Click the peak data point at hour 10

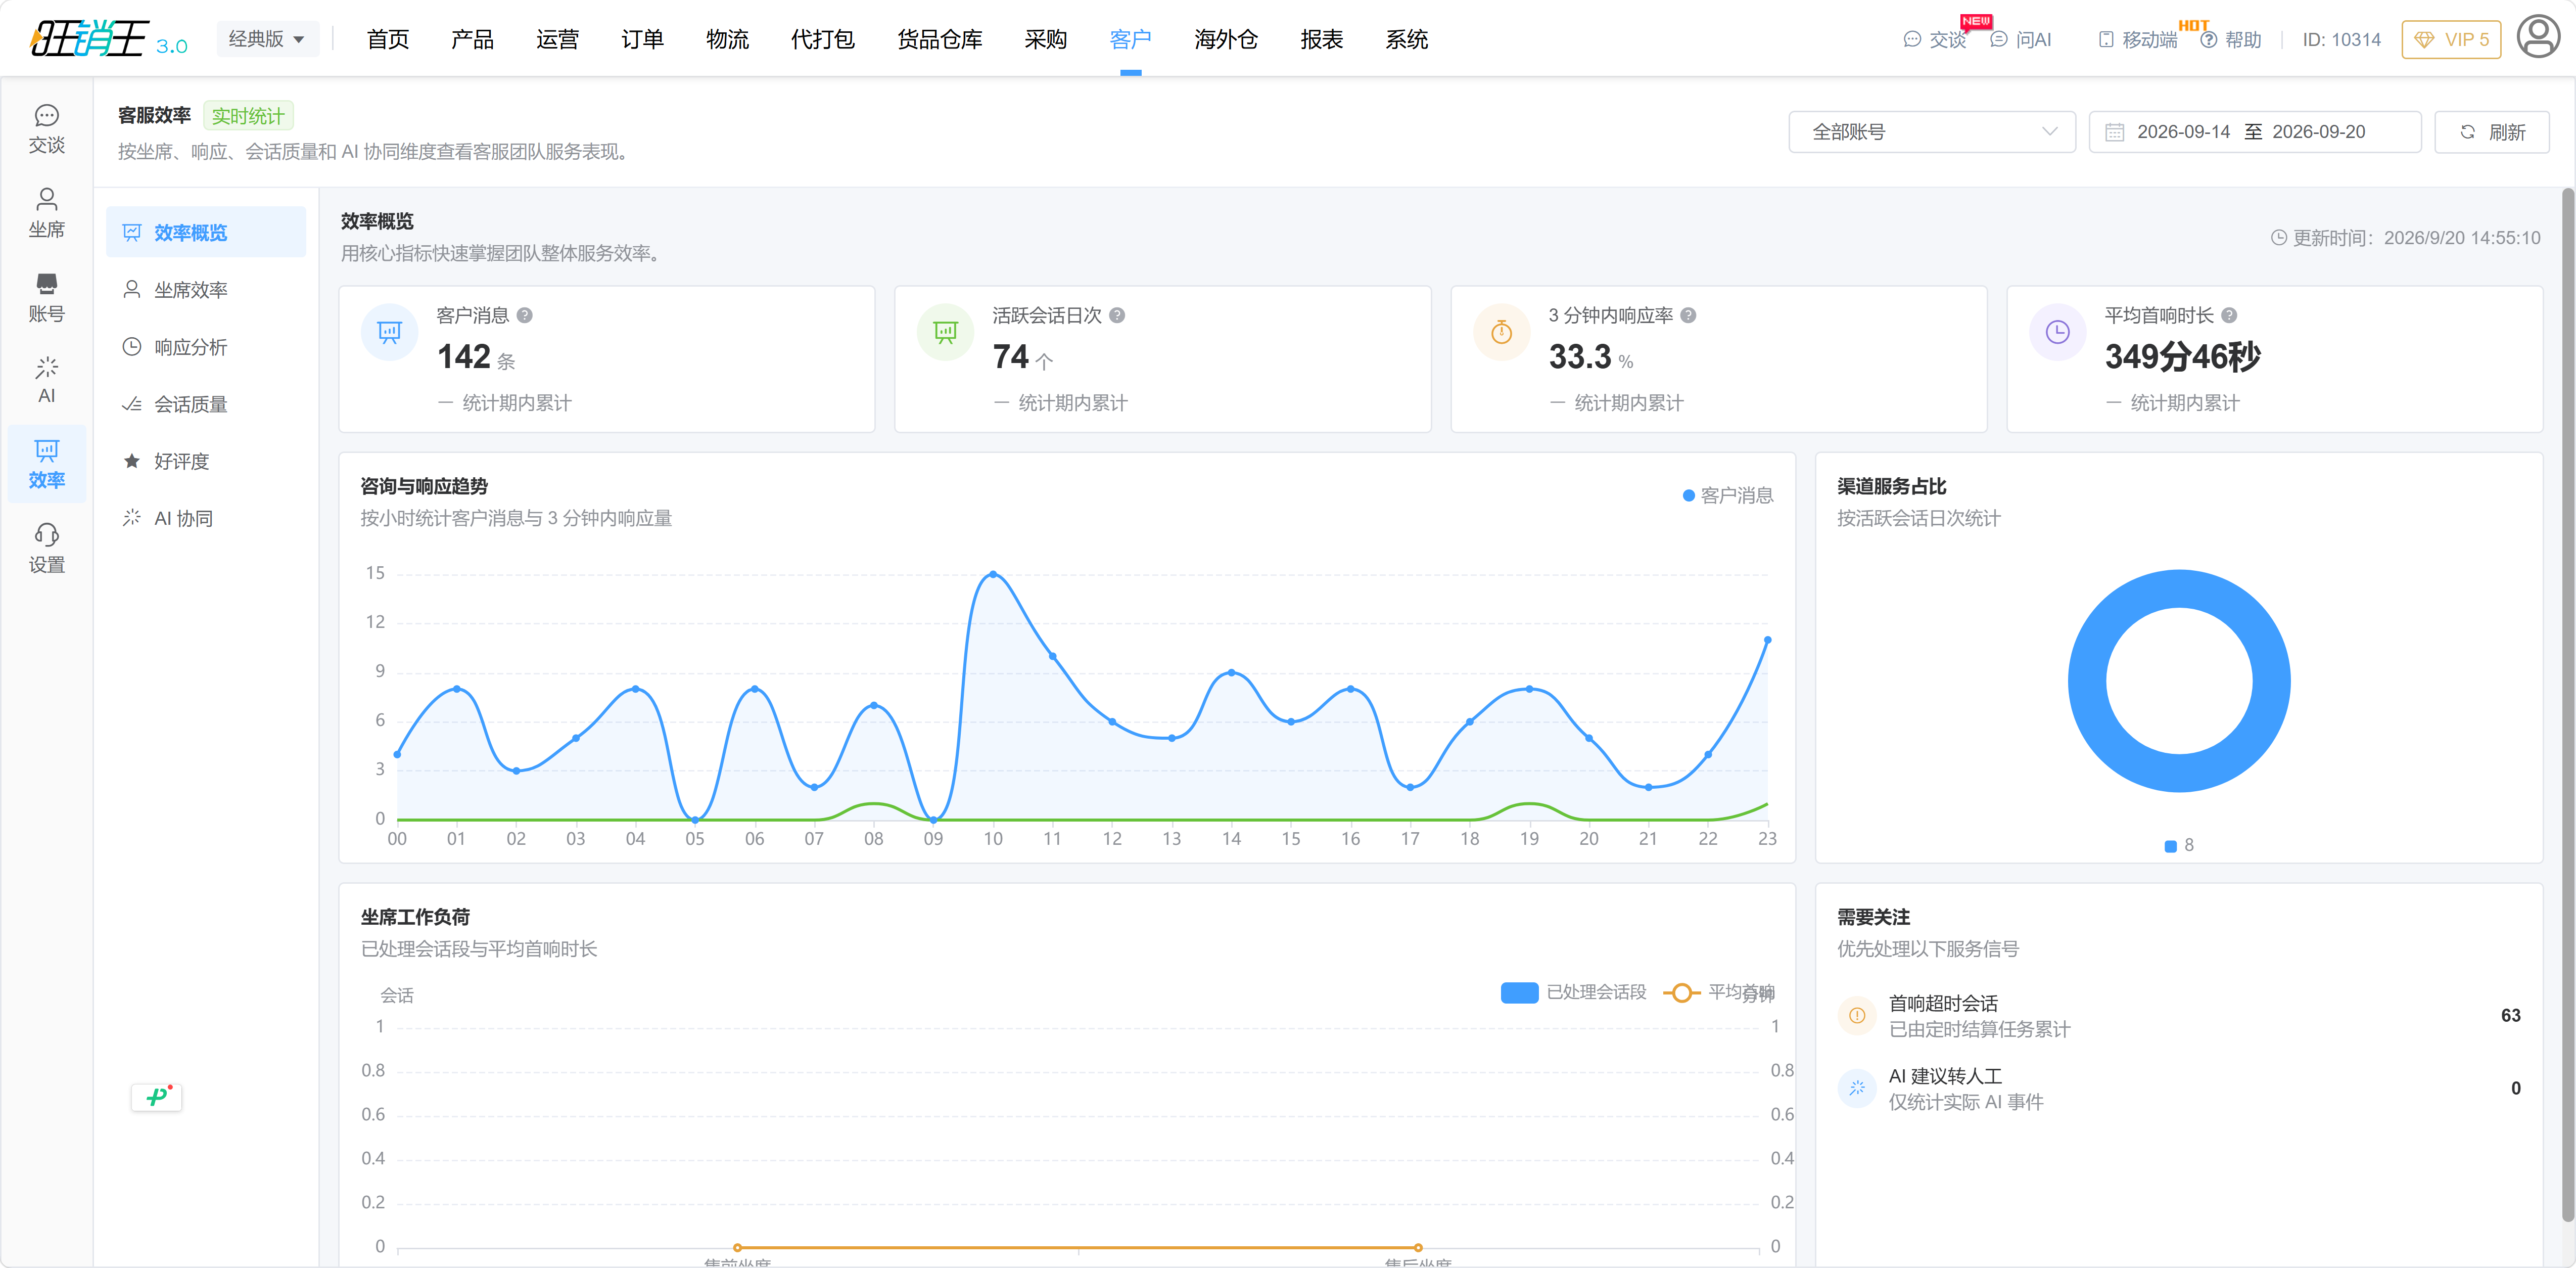coord(993,574)
